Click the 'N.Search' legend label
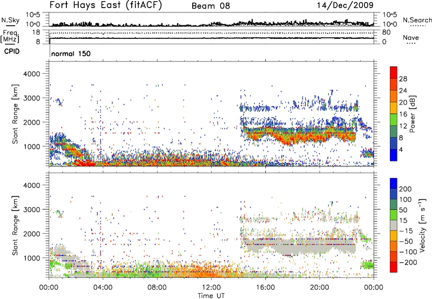This screenshot has height=299, width=432. click(x=417, y=20)
